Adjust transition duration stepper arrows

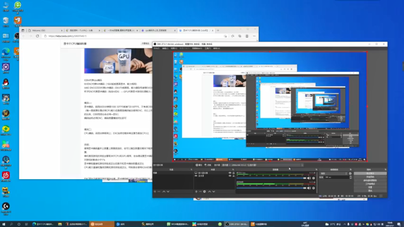pos(350,177)
